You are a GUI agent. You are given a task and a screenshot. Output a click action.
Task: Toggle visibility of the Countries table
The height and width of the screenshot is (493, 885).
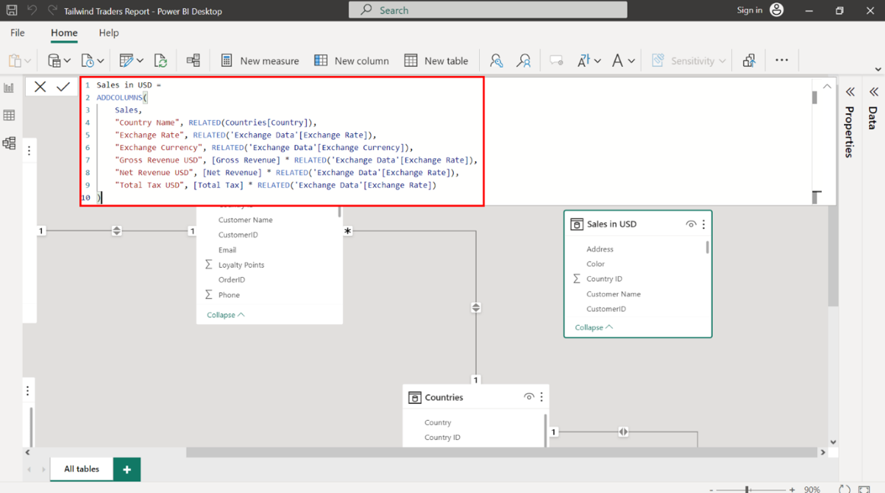(529, 397)
